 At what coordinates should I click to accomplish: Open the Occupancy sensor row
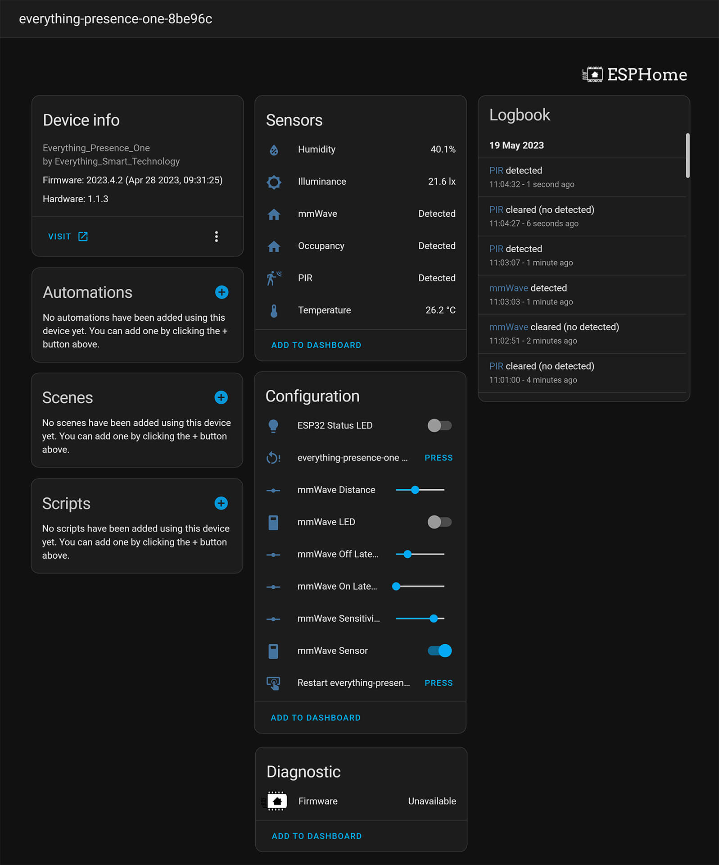pos(360,246)
